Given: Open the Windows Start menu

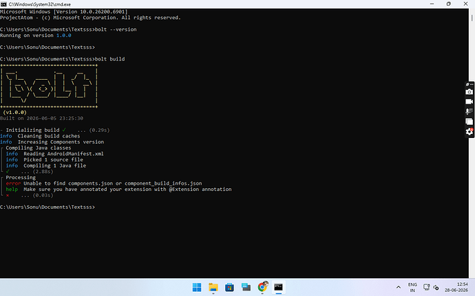Looking at the screenshot, I should coord(197,287).
